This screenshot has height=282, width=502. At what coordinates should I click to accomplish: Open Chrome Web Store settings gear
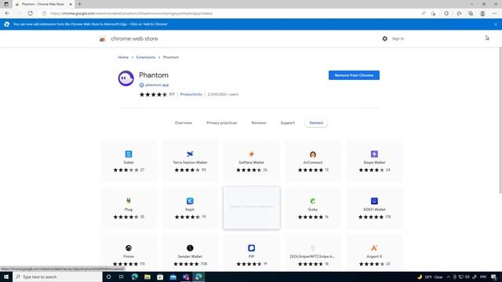click(x=385, y=38)
